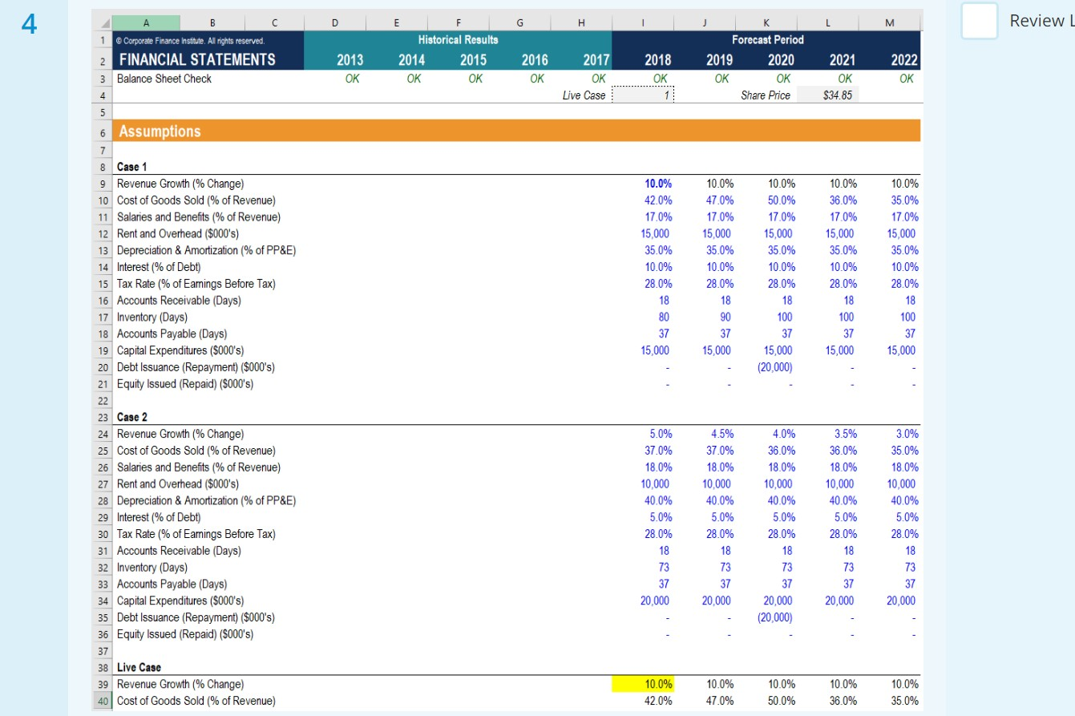Click the Live Case heading in row 38
The width and height of the screenshot is (1075, 716).
click(139, 667)
